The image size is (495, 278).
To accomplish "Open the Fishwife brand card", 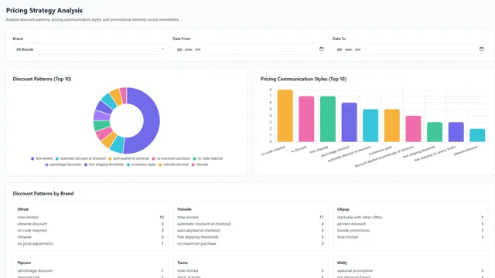I will point(251,226).
